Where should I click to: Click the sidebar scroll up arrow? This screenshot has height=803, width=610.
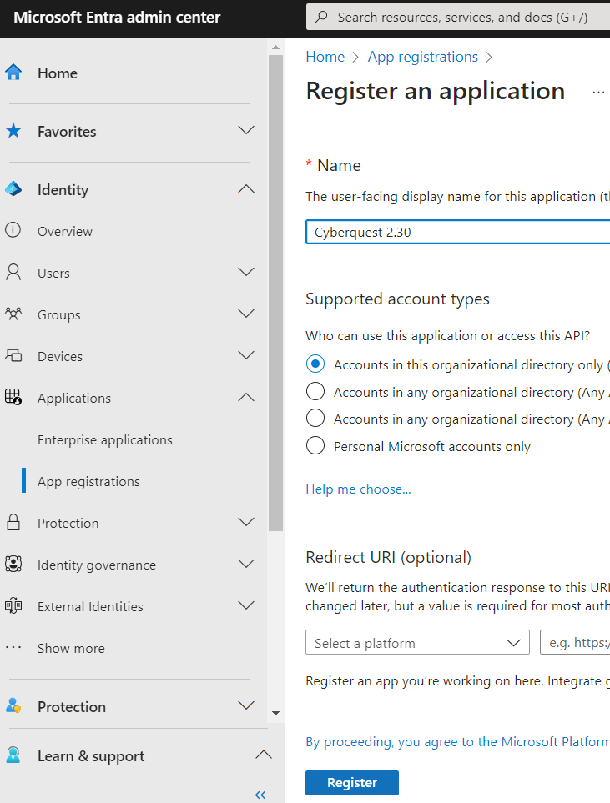click(275, 48)
